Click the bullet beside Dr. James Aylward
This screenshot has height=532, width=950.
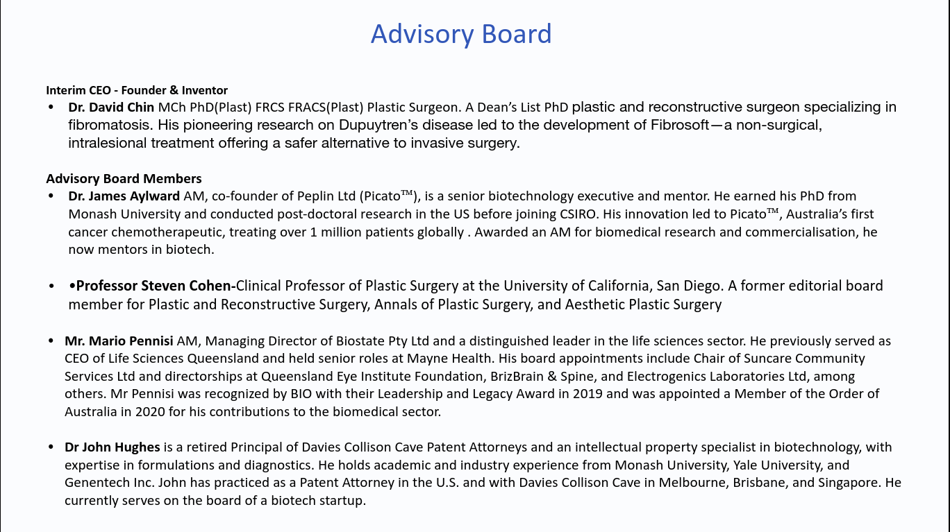[x=51, y=196]
